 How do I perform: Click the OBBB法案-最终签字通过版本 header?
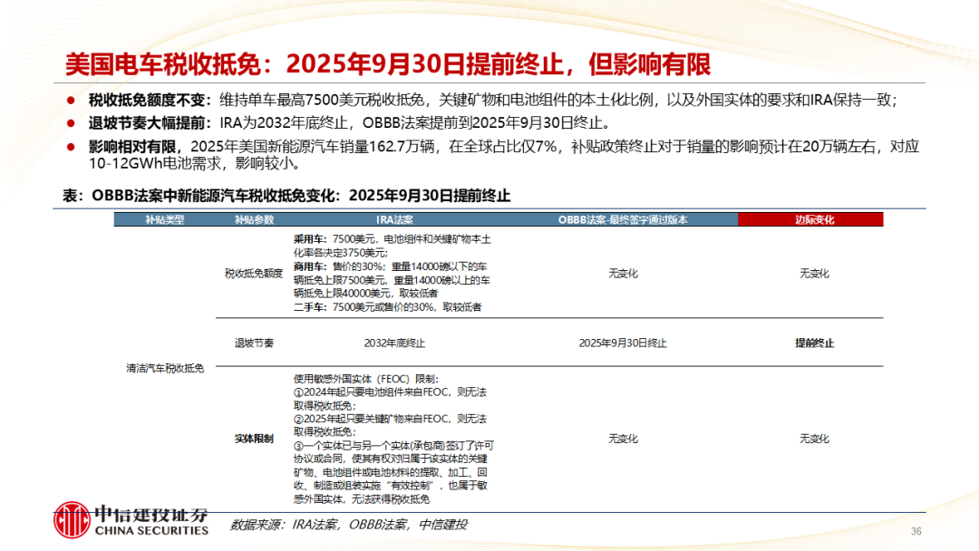tap(623, 220)
